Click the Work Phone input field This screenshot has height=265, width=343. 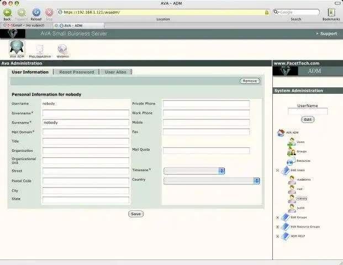click(x=206, y=113)
